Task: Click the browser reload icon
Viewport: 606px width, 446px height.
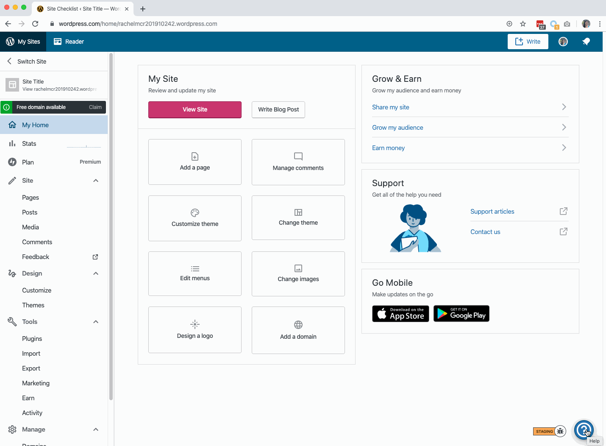Action: [35, 24]
